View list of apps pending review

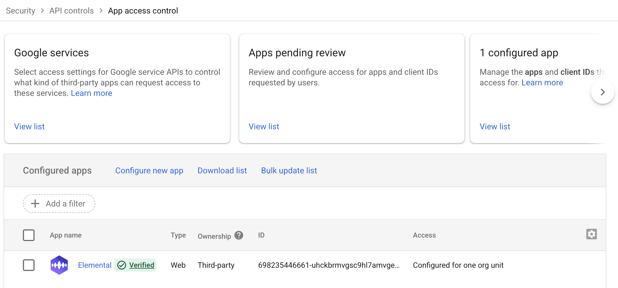(x=264, y=127)
